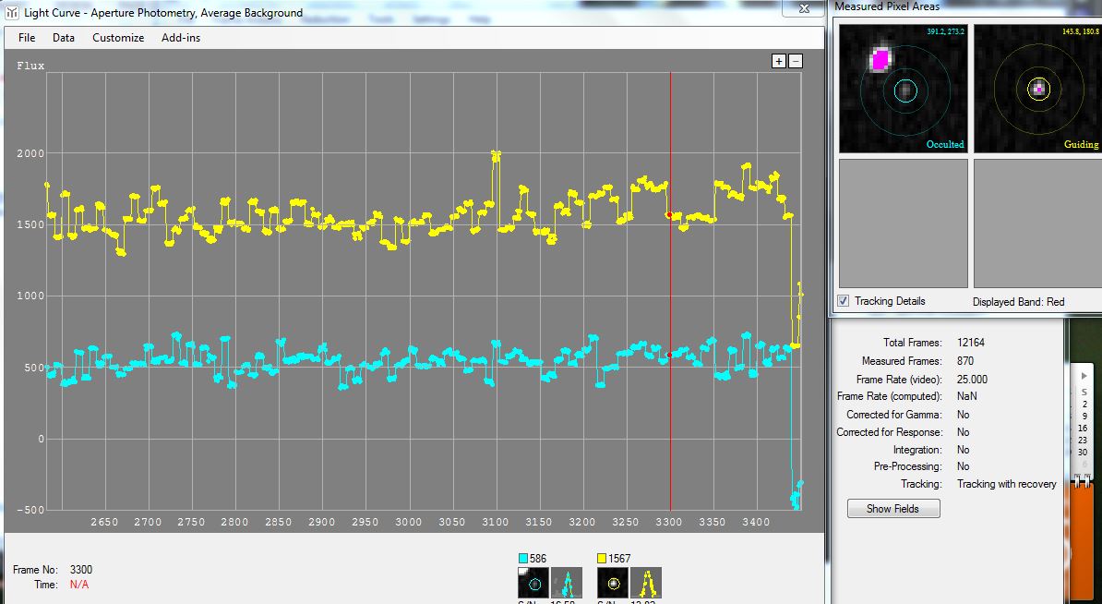
Task: Open the Data menu
Action: click(x=64, y=38)
